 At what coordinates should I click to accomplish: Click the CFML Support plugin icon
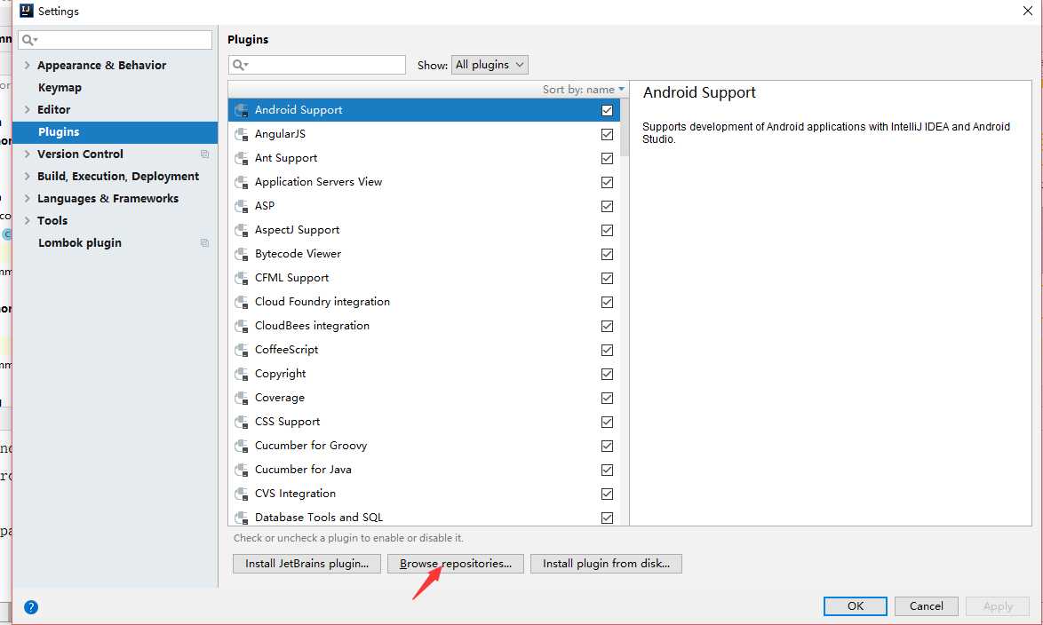point(243,278)
